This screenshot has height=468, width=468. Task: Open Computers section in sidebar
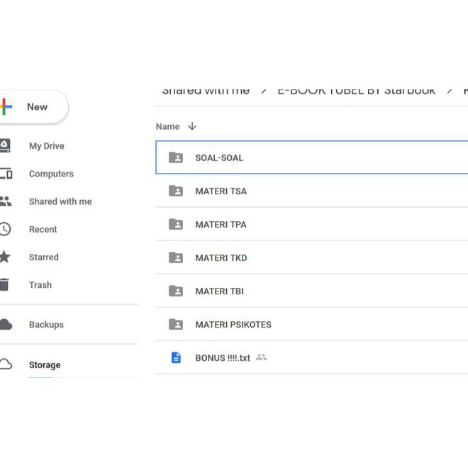tap(50, 174)
